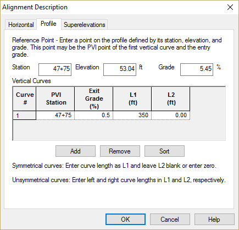Open the Superelevations tab
239x230 pixels.
[x=85, y=25]
